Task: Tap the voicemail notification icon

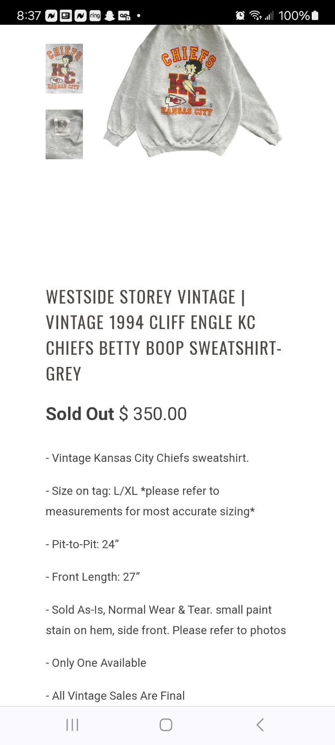Action: (124, 16)
